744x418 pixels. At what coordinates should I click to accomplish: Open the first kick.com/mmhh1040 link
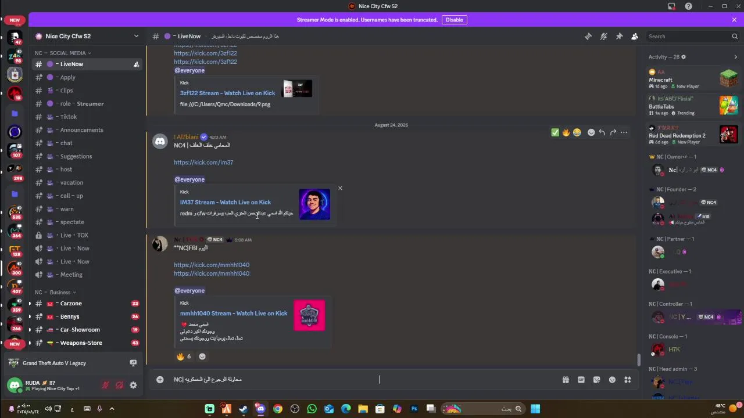click(212, 265)
